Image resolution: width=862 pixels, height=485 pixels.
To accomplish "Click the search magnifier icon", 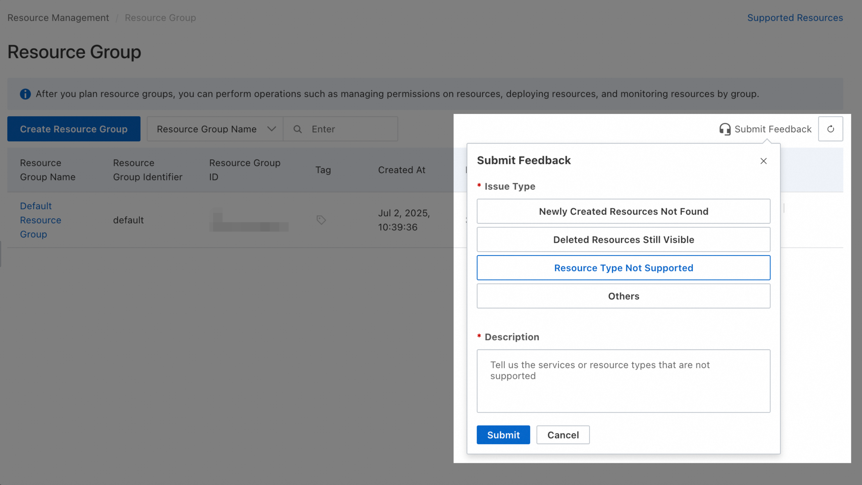I will 298,129.
